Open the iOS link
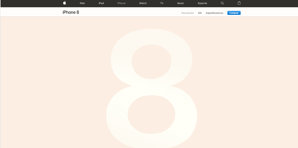This screenshot has height=148, width=298. [x=200, y=13]
